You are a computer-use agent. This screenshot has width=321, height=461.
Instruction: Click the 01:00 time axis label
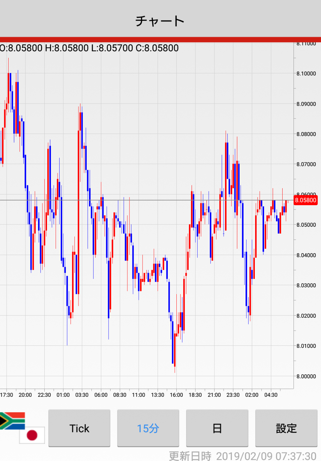click(63, 395)
